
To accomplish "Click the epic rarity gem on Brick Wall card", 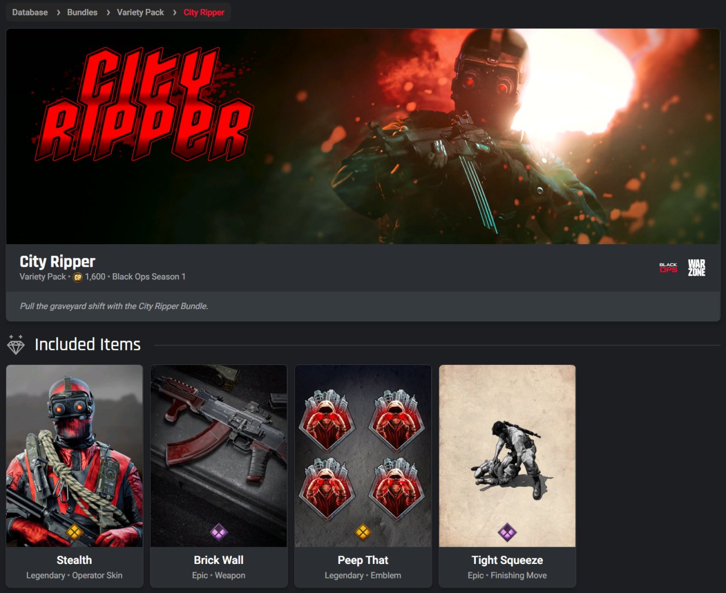I will pos(218,532).
